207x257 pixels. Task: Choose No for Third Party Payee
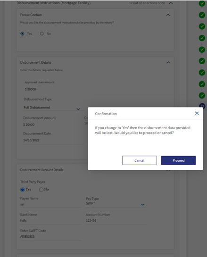coord(41,190)
